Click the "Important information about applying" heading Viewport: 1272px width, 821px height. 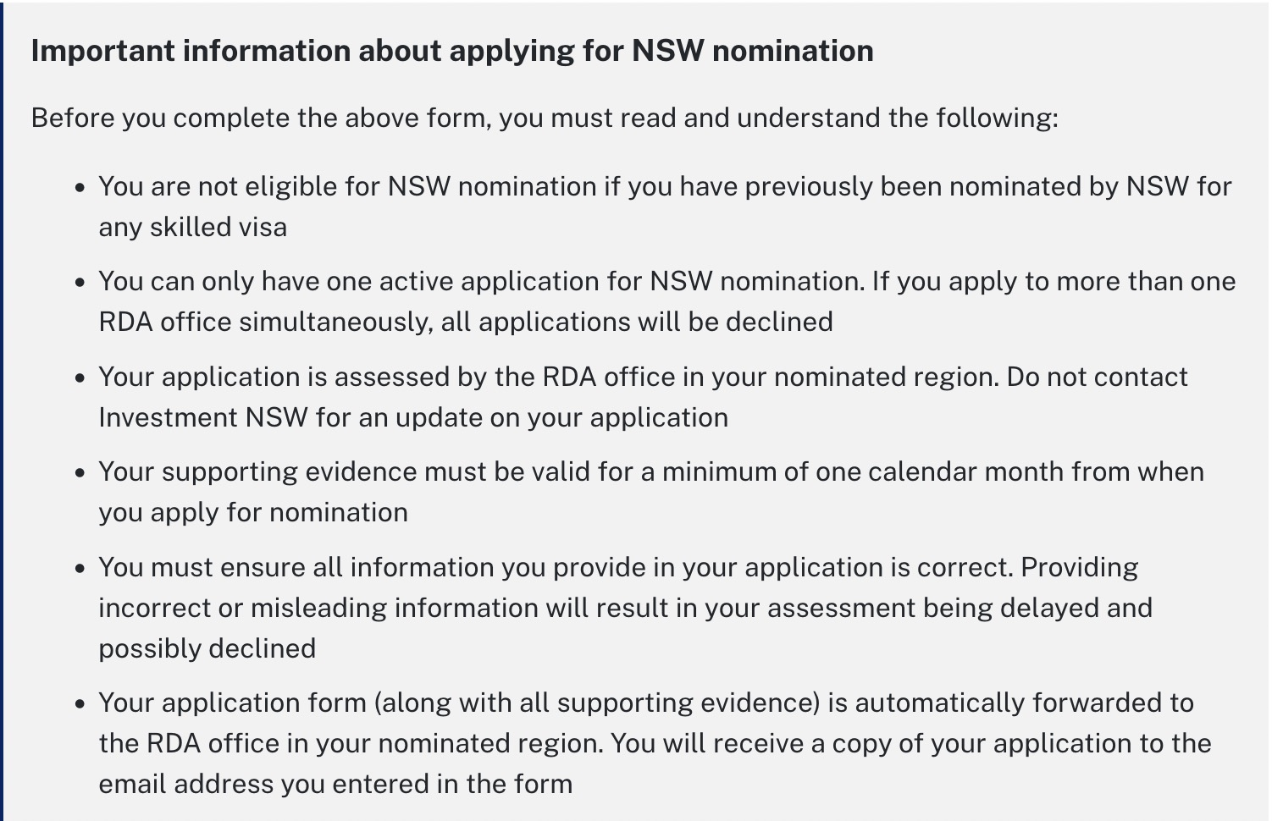point(452,51)
